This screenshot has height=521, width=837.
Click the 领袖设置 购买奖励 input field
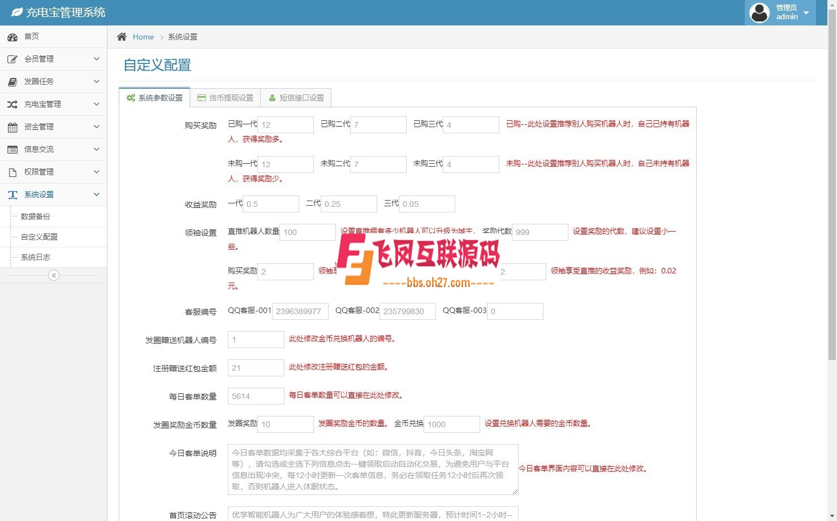coord(286,272)
